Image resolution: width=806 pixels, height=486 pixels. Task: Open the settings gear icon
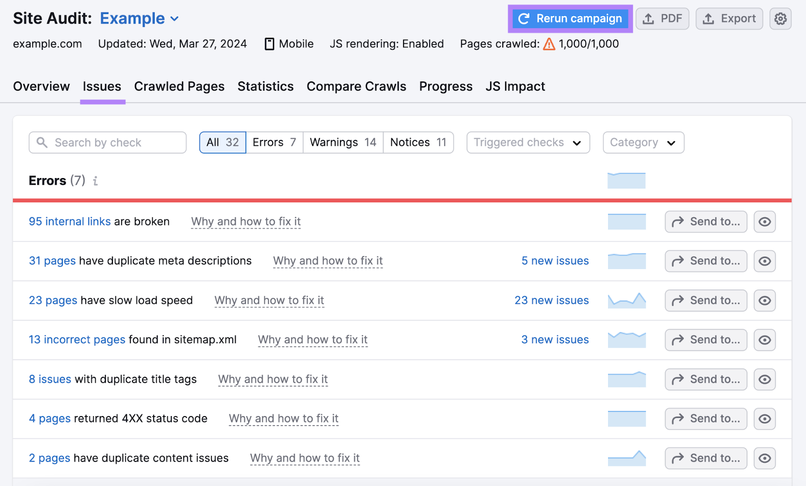[780, 19]
